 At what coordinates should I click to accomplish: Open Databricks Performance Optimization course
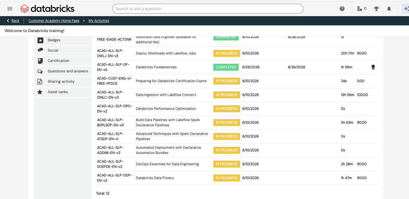tap(166, 109)
